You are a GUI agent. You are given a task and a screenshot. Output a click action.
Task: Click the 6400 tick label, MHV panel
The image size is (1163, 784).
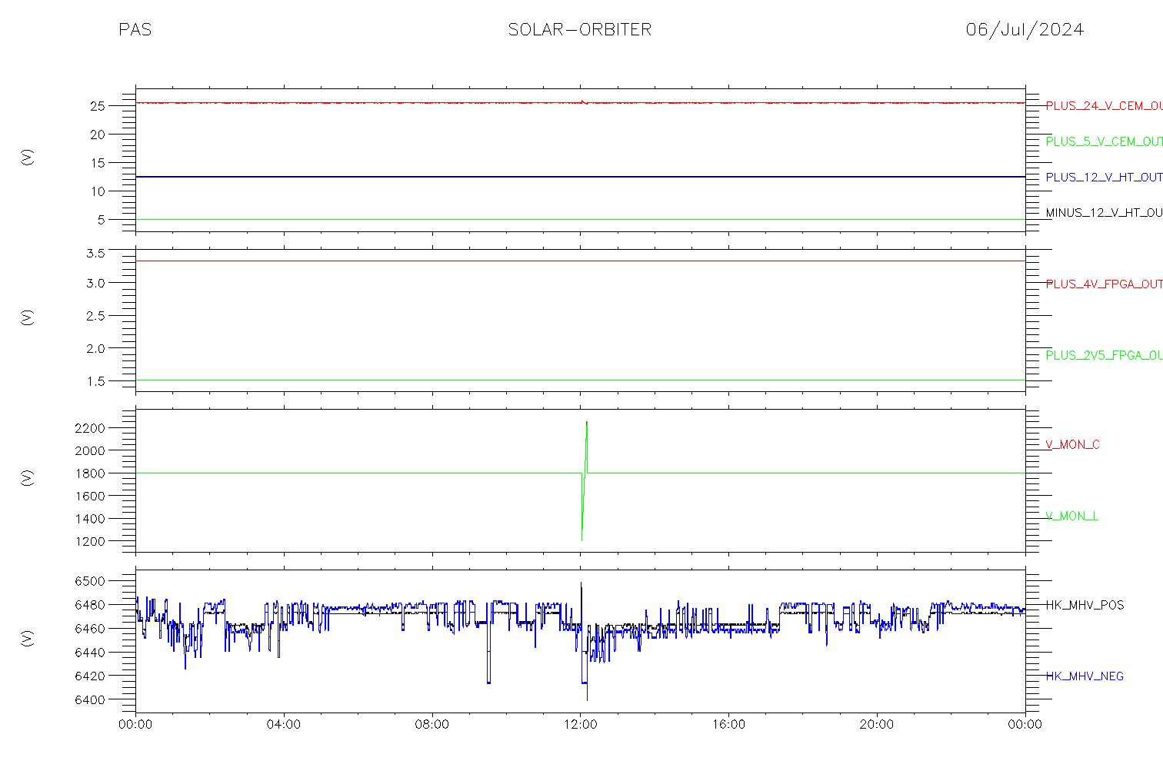[91, 700]
